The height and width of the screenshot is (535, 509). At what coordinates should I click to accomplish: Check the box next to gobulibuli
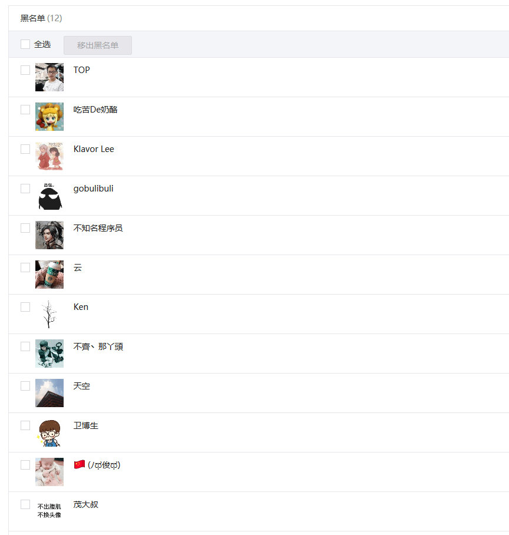click(25, 189)
